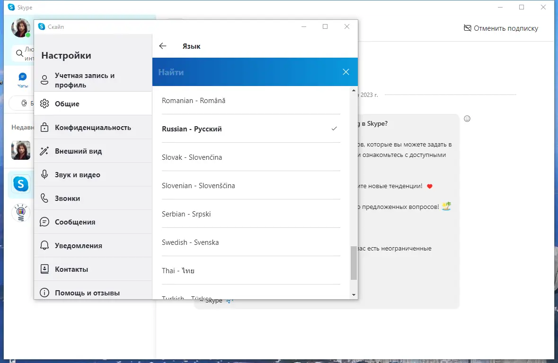This screenshot has height=363, width=558.
Task: Open the Сообщения settings section
Action: [x=93, y=222]
